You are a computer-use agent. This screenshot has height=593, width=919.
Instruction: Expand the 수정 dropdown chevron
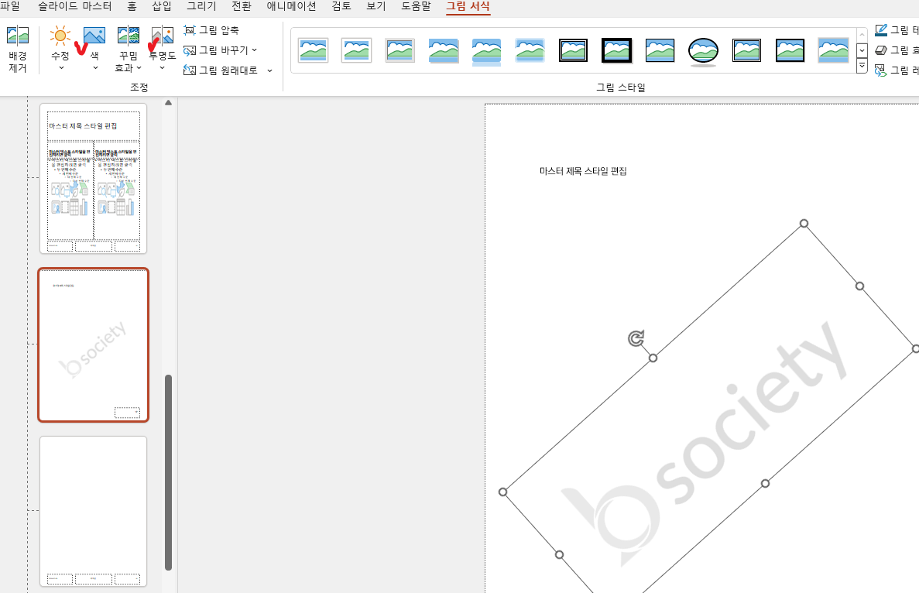pyautogui.click(x=60, y=68)
